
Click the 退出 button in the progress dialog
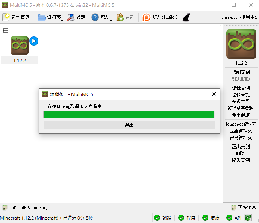[x=129, y=125]
